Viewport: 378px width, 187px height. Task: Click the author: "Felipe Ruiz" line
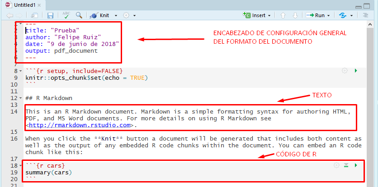pos(63,37)
